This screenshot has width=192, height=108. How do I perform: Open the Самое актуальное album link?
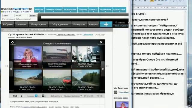click(66, 35)
